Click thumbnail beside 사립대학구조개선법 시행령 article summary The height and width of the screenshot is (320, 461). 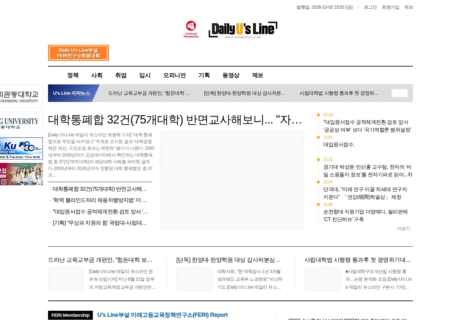click(322, 279)
